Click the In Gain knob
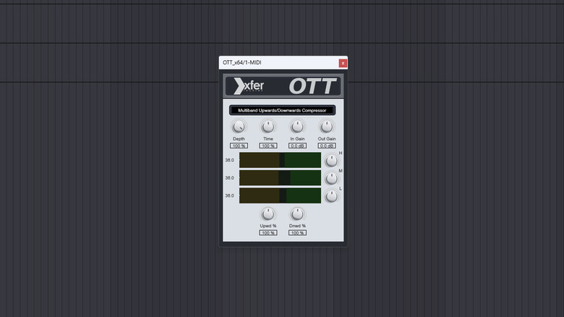Viewport: 564px width, 317px height. pyautogui.click(x=297, y=127)
